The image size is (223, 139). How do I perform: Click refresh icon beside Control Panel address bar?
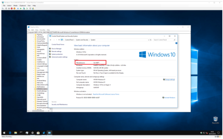151,40
